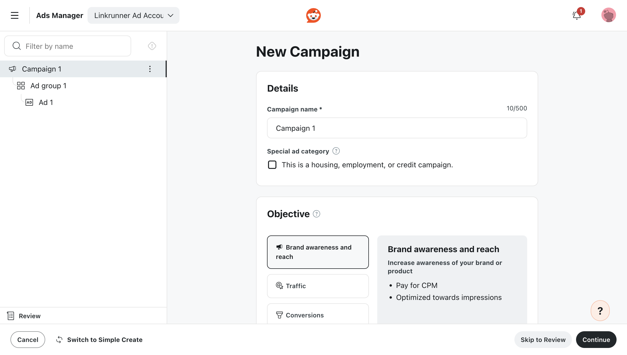
Task: Click the Campaign 1 megaphone icon
Action: click(13, 69)
